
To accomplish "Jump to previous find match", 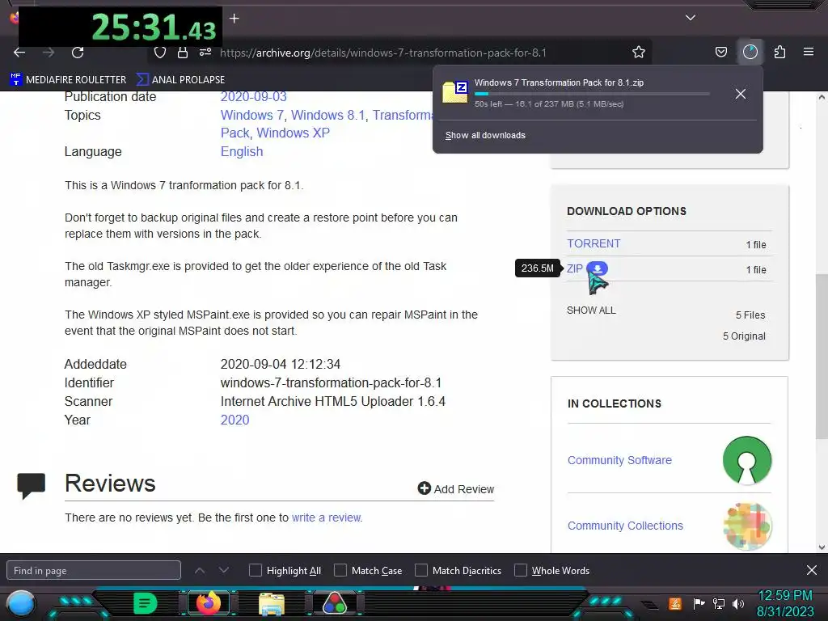I will point(200,570).
